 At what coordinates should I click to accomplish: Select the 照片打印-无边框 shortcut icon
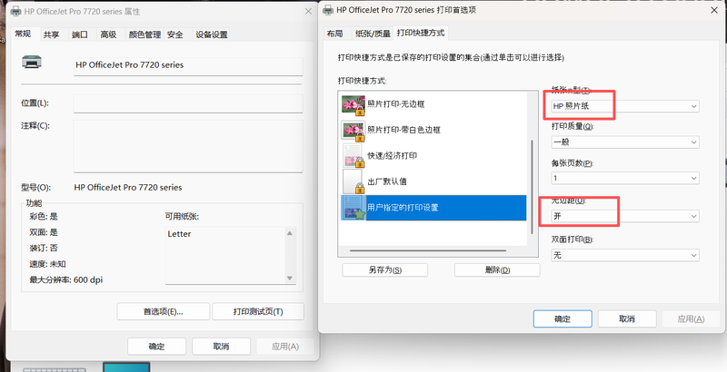(352, 104)
